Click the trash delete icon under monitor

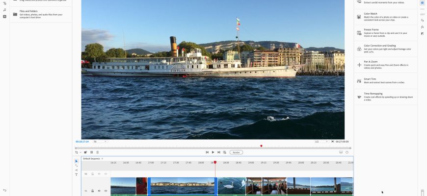[x=98, y=152]
